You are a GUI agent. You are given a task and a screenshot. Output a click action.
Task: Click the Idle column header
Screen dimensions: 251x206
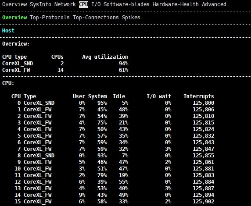pos(119,96)
